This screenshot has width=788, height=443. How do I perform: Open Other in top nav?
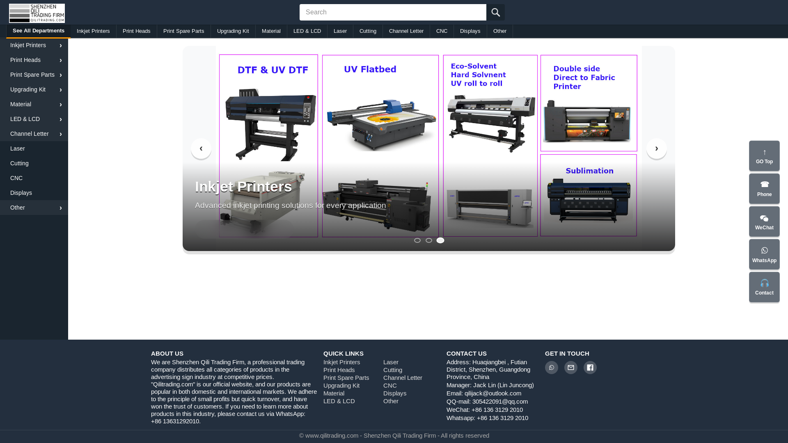[500, 31]
